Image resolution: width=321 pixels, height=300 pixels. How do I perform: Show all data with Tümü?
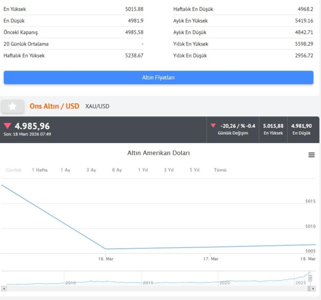[220, 170]
